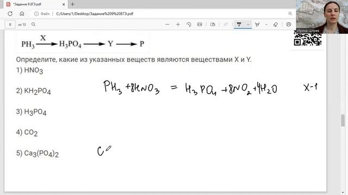Reload the PDF page
The image size is (348, 195).
click(10, 14)
